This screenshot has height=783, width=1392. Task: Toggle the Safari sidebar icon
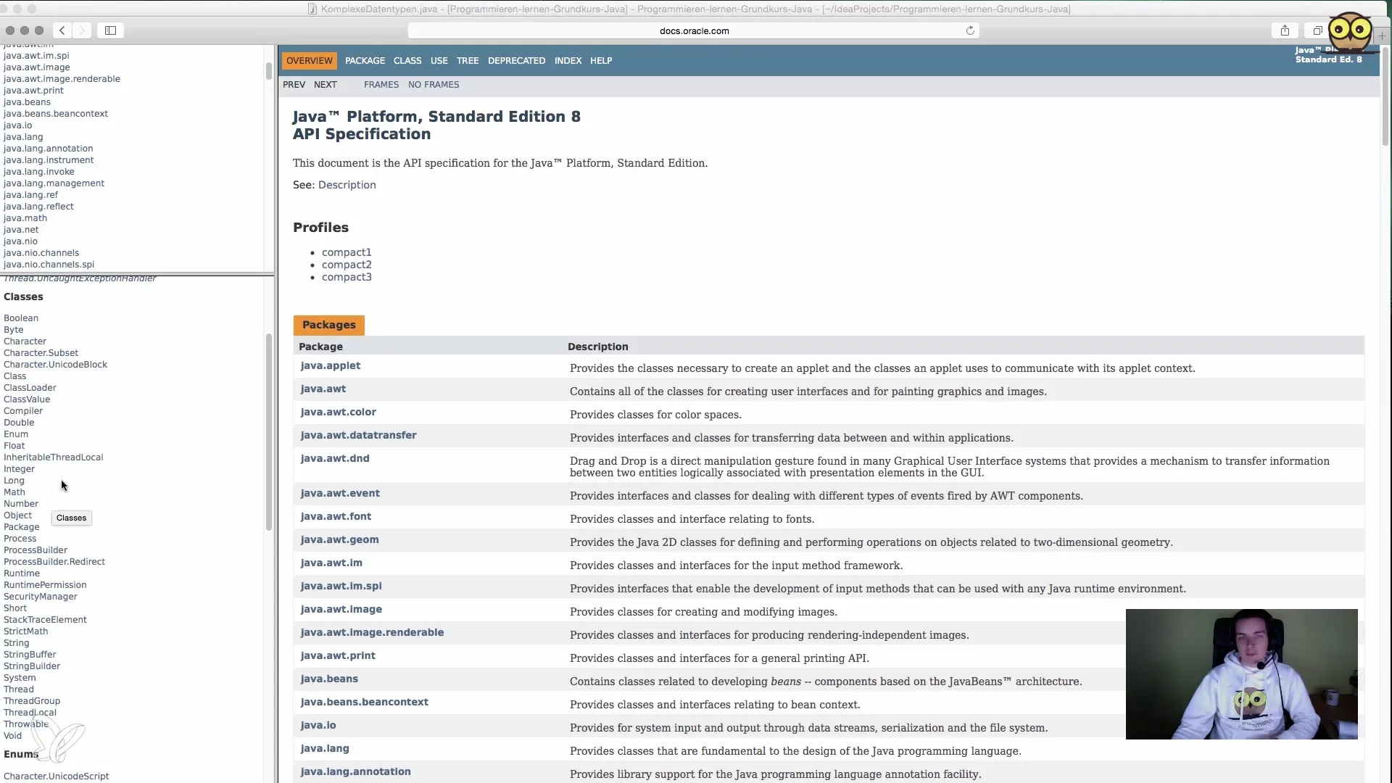point(111,30)
